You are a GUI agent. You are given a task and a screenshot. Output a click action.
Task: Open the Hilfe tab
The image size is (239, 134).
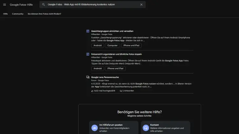pos(5,14)
